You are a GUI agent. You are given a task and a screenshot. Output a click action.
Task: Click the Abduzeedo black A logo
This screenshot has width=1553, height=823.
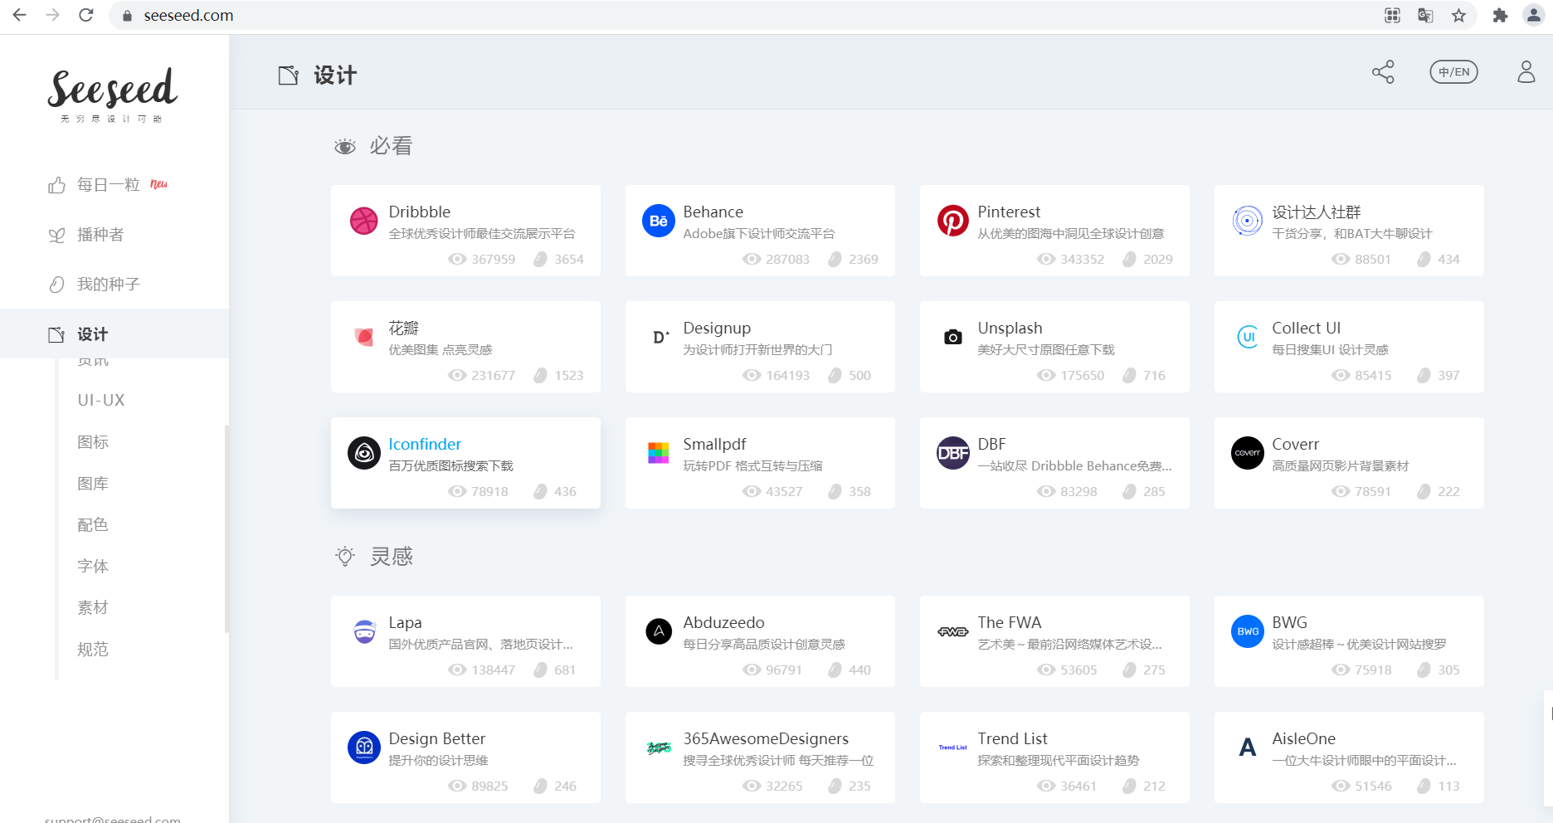[x=659, y=631]
